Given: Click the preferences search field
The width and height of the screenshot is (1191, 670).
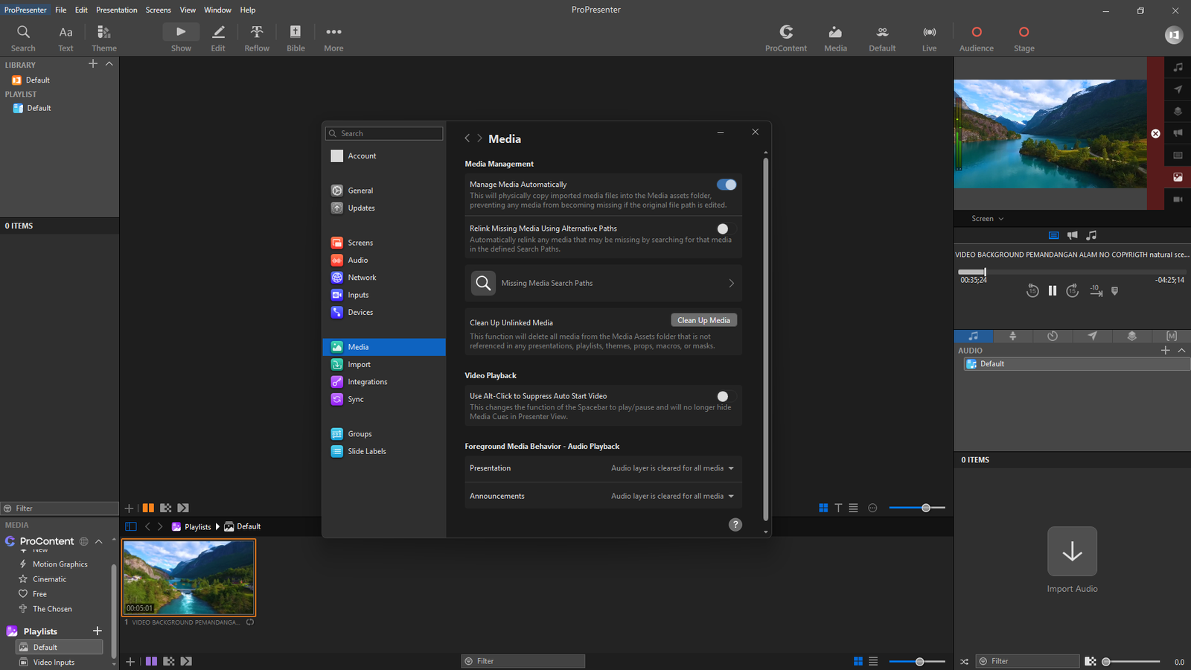Looking at the screenshot, I should [384, 134].
